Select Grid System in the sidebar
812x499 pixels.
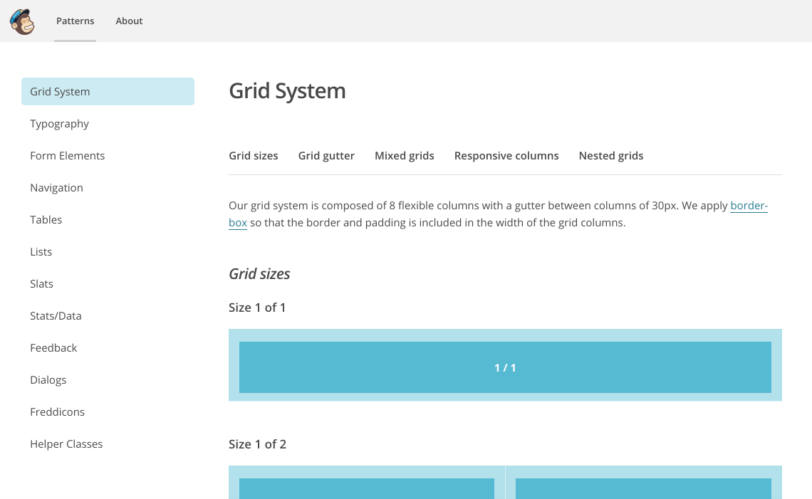tap(108, 92)
